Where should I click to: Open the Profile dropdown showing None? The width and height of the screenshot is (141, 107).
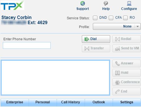[117, 26]
